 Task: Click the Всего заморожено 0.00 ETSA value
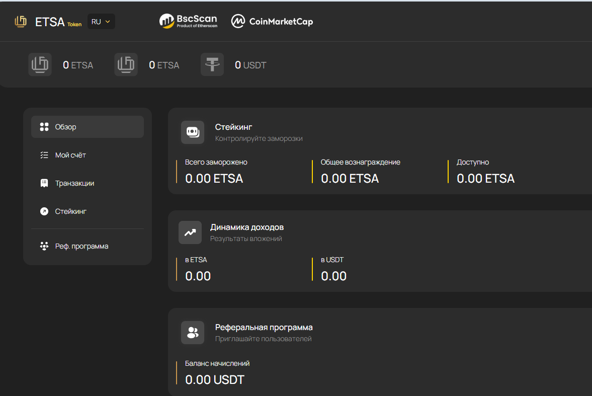click(214, 178)
